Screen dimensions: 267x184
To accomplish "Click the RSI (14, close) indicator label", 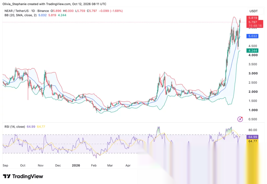I will coord(15,127).
